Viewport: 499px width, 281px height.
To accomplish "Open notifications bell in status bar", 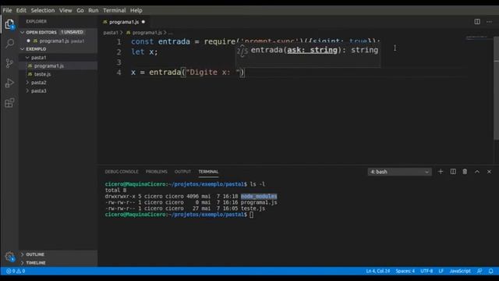I will tap(490, 271).
